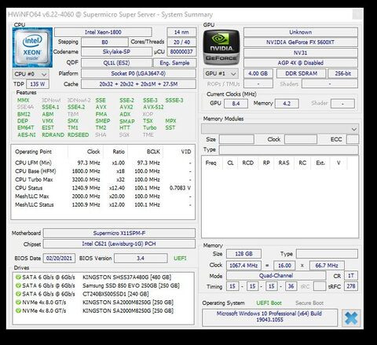Click the Turbo feature label
The height and width of the screenshot is (345, 377).
tap(149, 128)
